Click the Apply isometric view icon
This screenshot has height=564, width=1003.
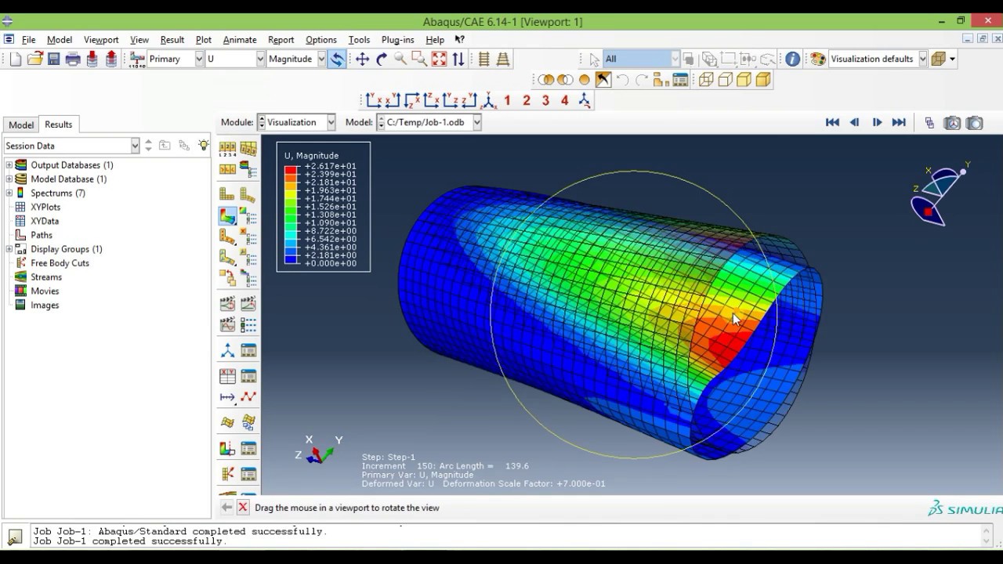[x=488, y=100]
